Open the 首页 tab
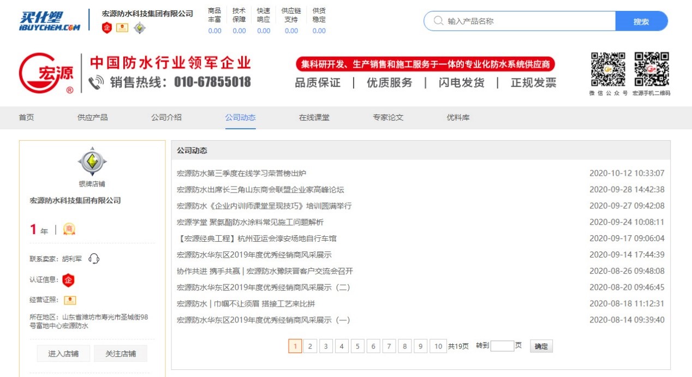The width and height of the screenshot is (692, 377). point(26,117)
